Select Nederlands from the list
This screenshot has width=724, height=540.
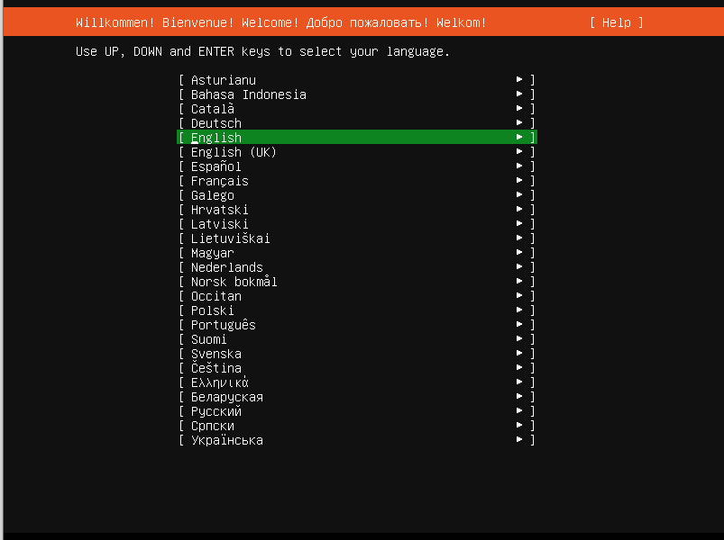(x=226, y=267)
